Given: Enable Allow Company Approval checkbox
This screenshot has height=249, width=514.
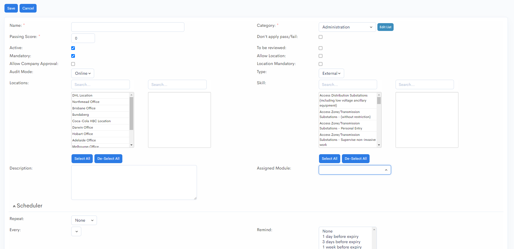Looking at the screenshot, I should coord(73,64).
